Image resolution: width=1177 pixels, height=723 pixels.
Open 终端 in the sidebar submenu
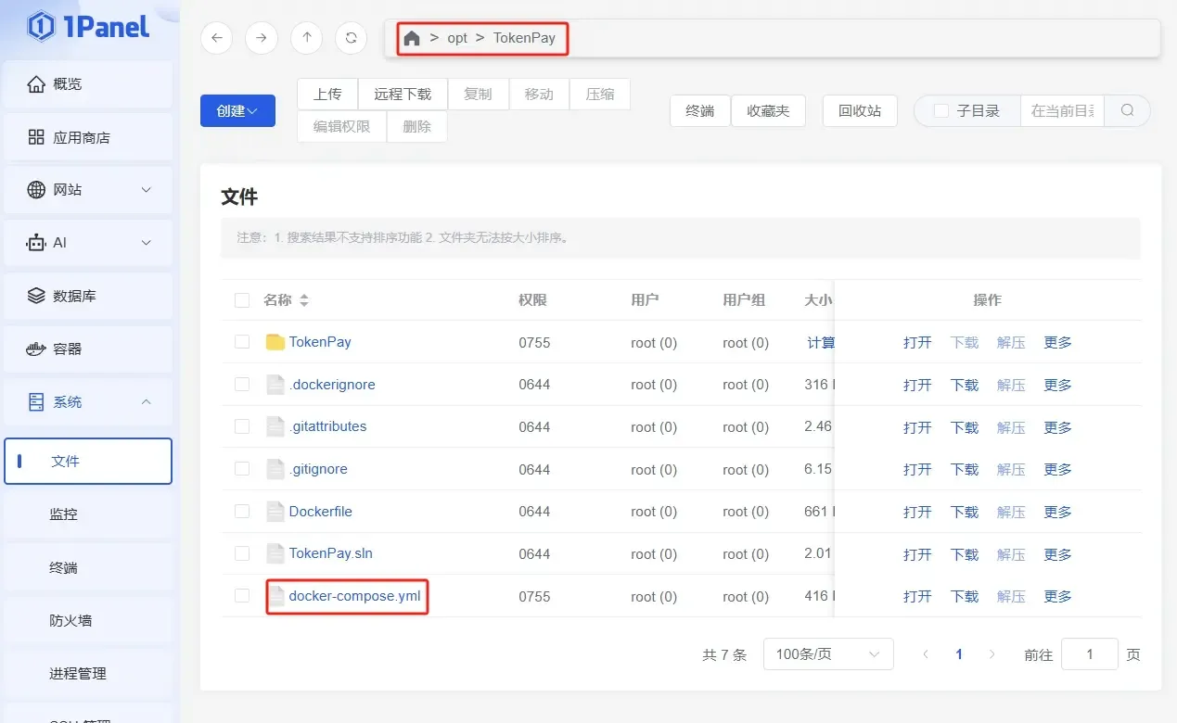88,567
